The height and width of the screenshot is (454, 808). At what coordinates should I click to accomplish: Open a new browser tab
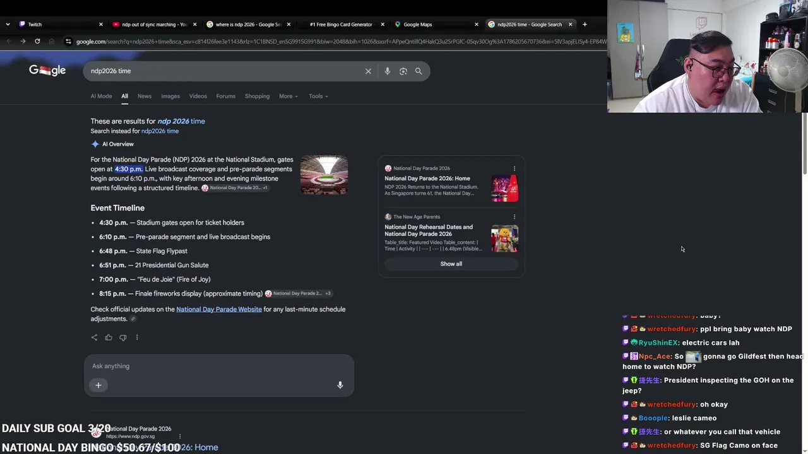tap(585, 25)
